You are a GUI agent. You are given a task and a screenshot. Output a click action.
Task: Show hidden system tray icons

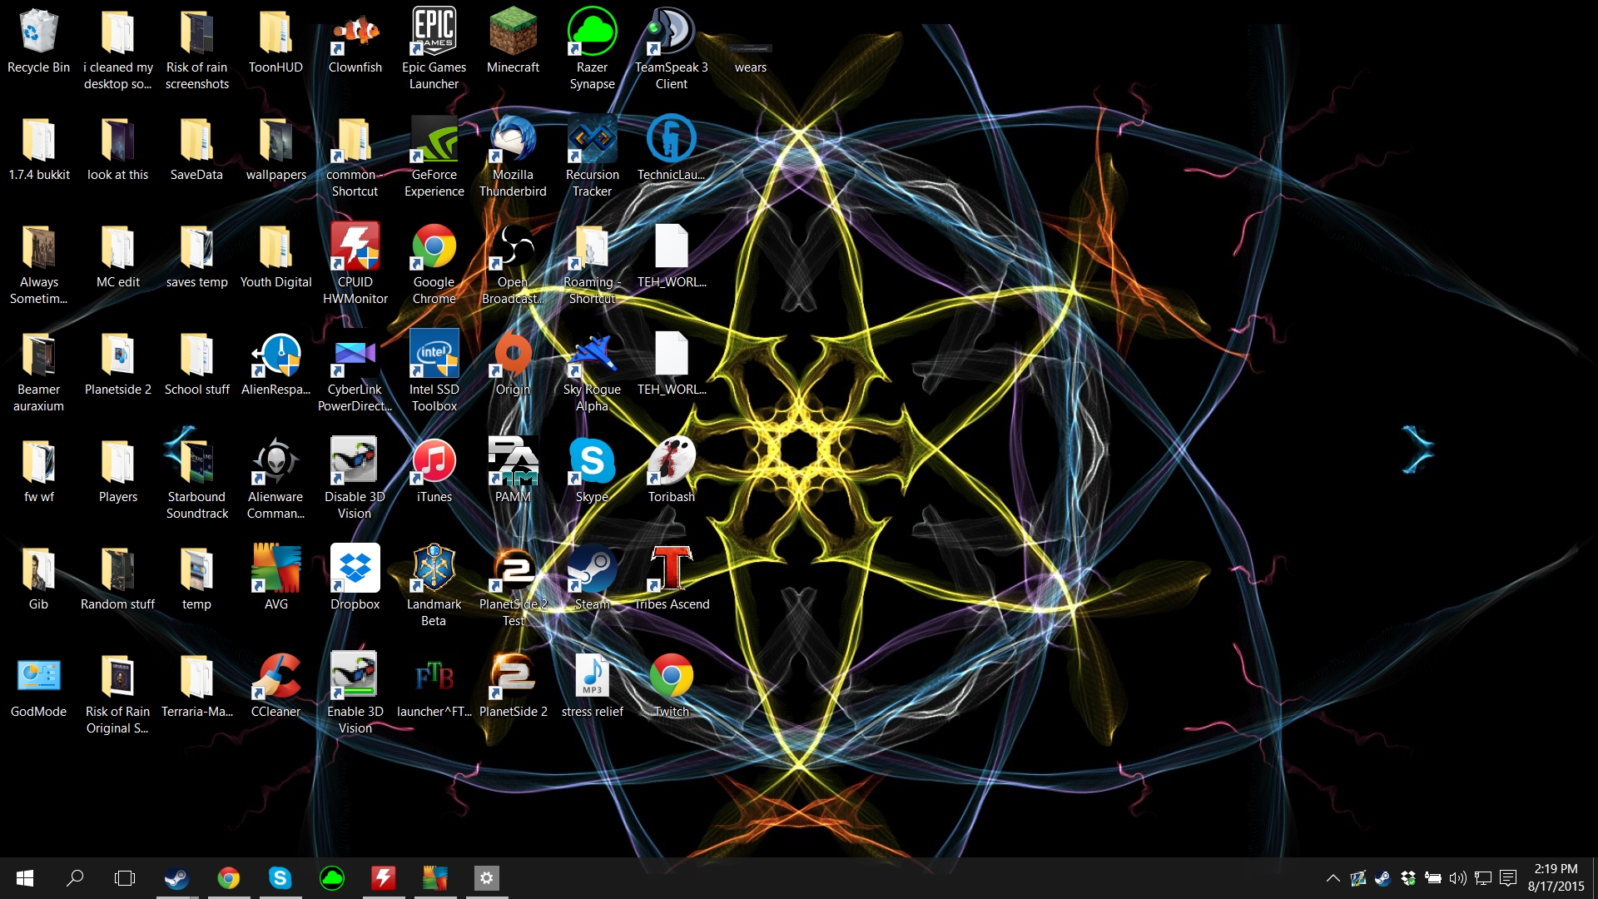tap(1332, 878)
